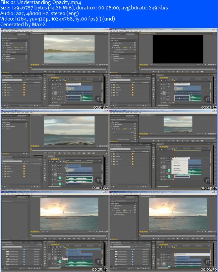The width and height of the screenshot is (218, 272).
Task: Choose Delete Tracks... in 00:04:40 context menu
Action: pos(177,170)
